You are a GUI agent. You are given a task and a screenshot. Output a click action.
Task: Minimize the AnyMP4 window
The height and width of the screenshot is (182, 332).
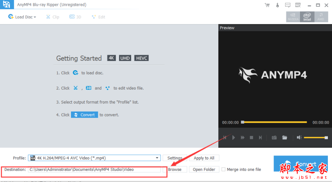click(309, 5)
